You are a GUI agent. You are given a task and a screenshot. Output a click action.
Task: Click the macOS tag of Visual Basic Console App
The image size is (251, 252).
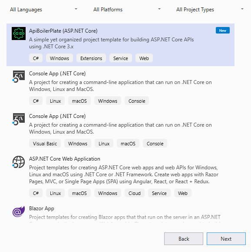[x=128, y=143]
